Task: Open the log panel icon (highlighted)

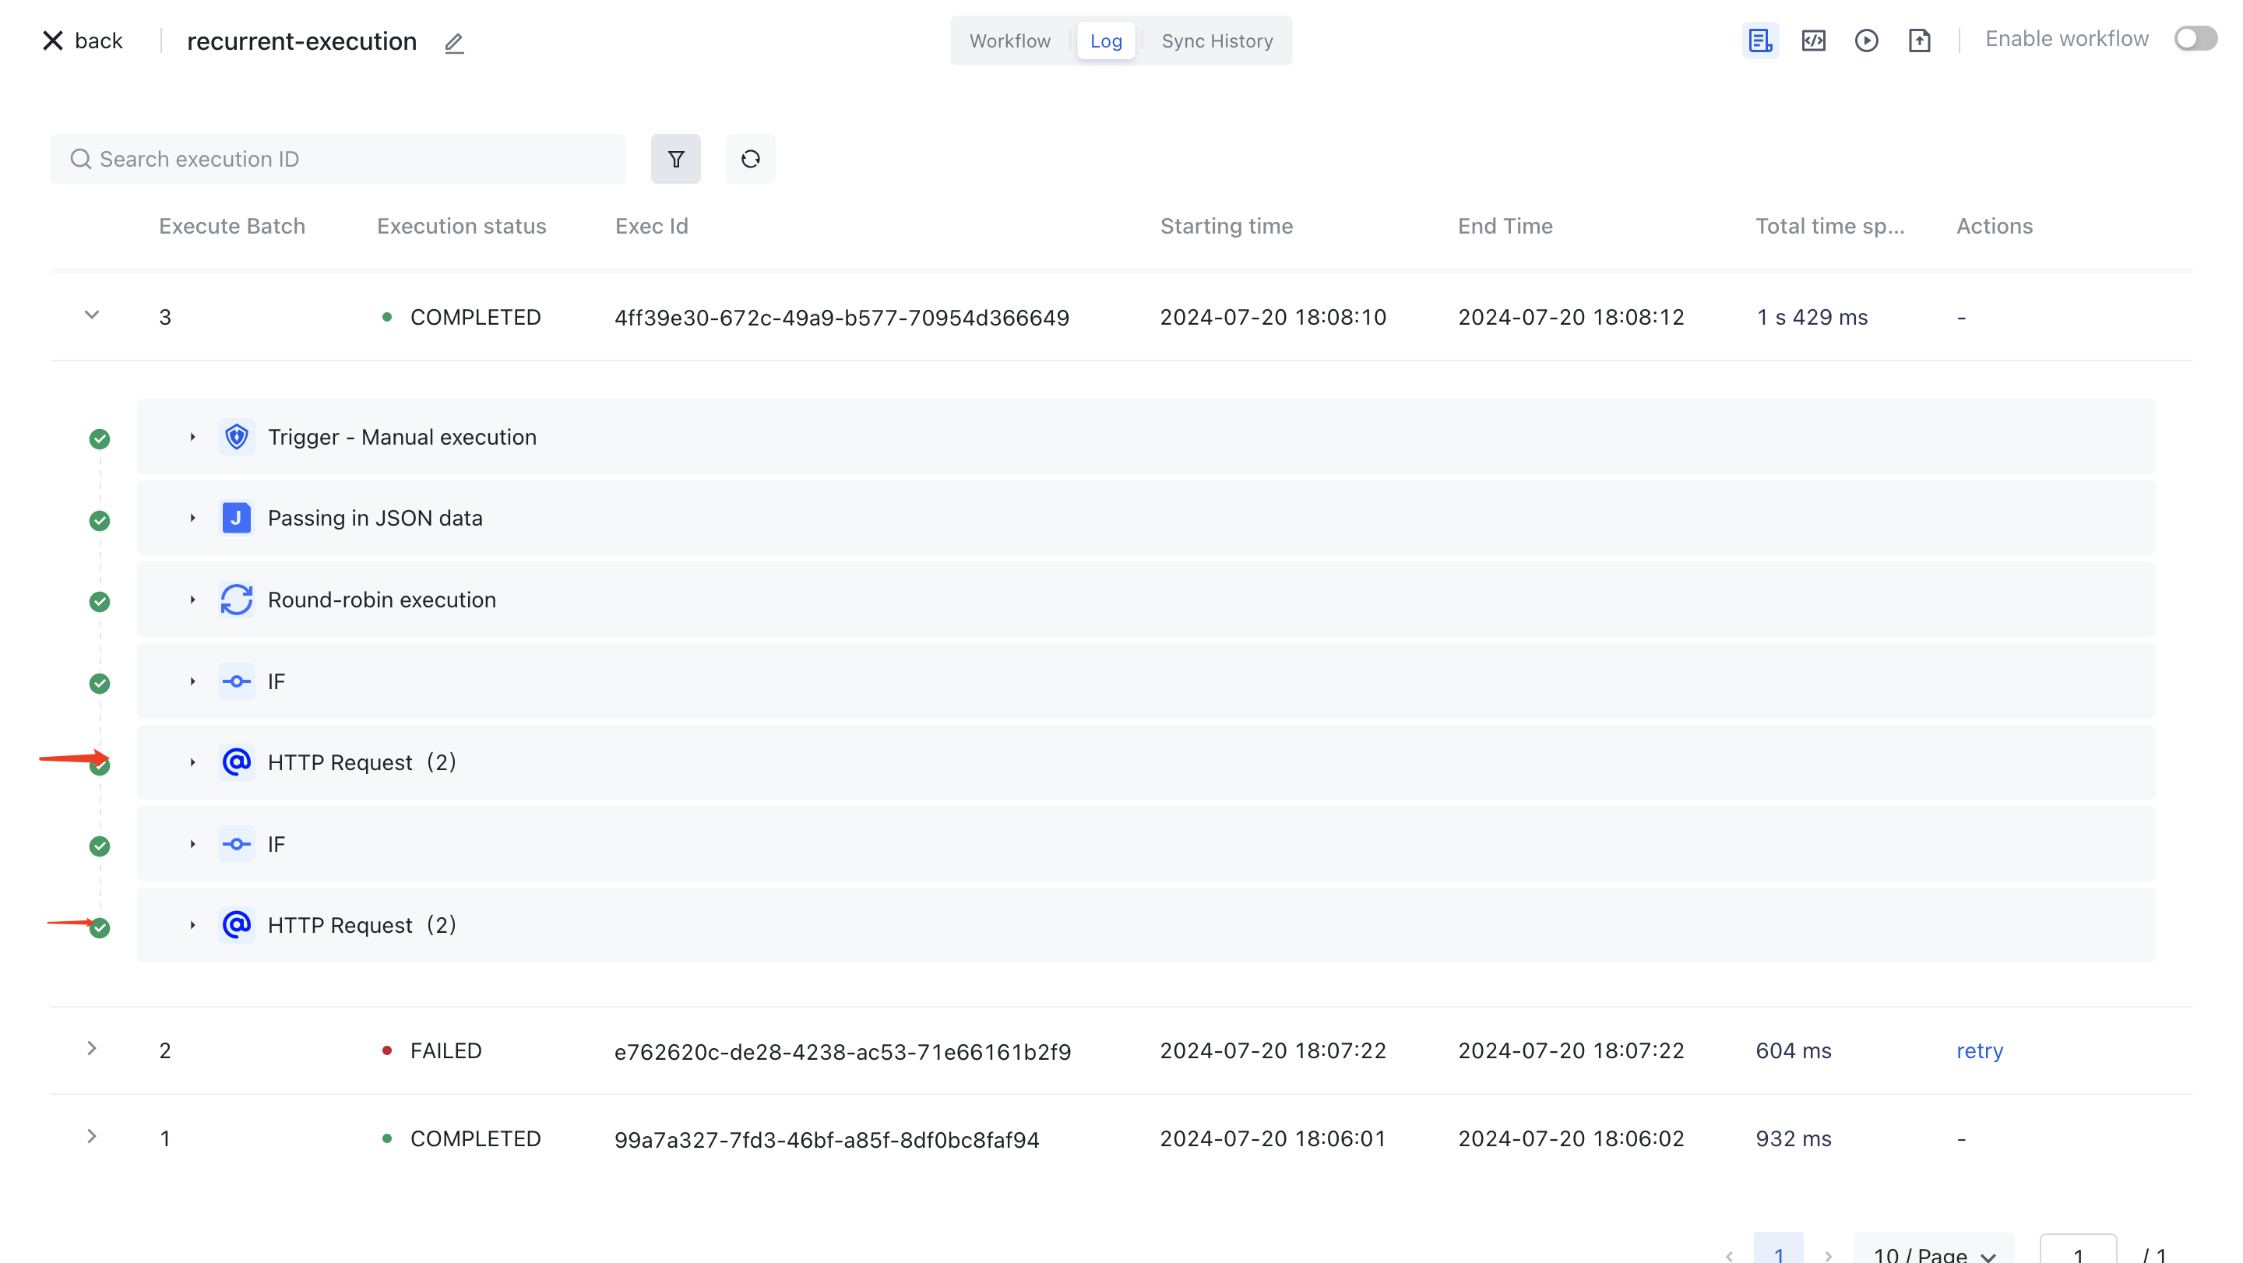Action: 1761,40
